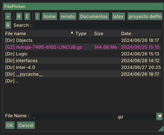Click into the Search input field
Image resolution: width=164 pixels, height=135 pixels.
pos(98,25)
